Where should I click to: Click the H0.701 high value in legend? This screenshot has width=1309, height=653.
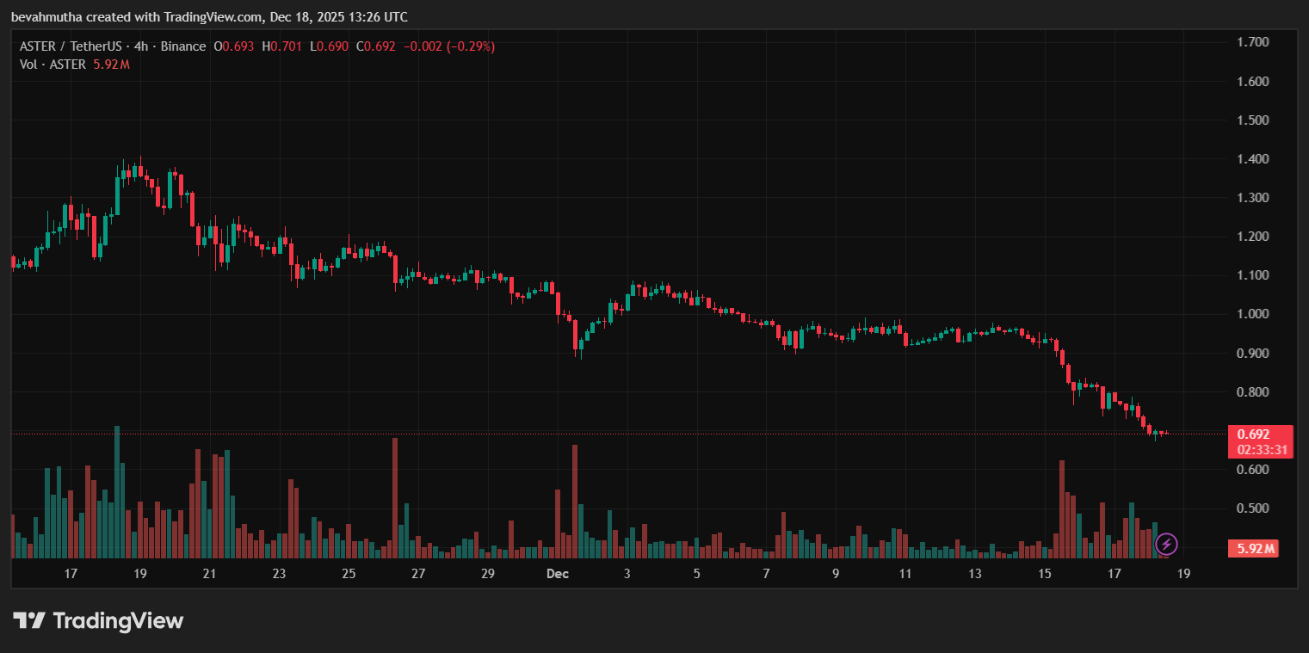281,46
